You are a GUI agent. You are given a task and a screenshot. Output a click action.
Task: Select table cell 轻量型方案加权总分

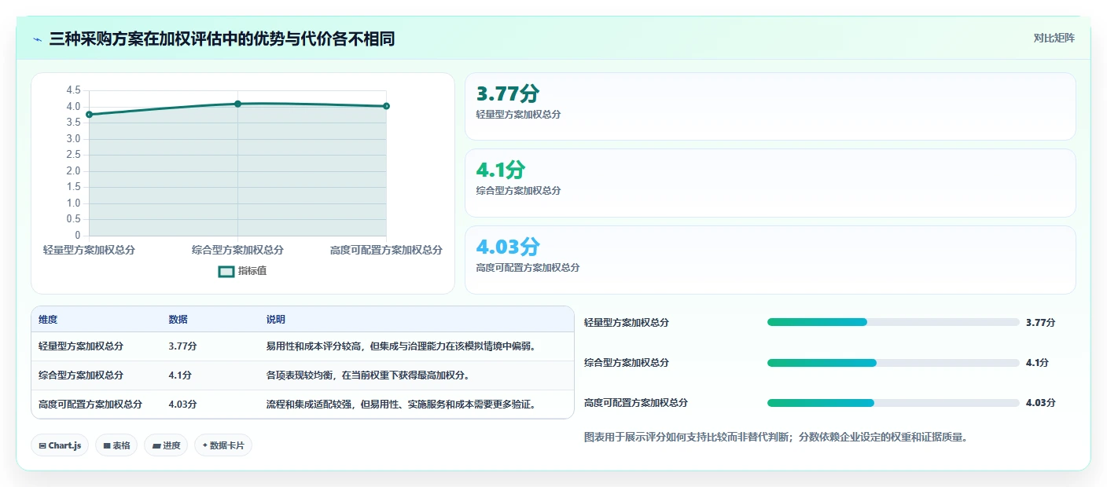[81, 346]
